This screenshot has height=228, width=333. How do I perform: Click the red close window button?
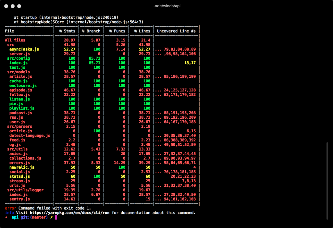6,6
